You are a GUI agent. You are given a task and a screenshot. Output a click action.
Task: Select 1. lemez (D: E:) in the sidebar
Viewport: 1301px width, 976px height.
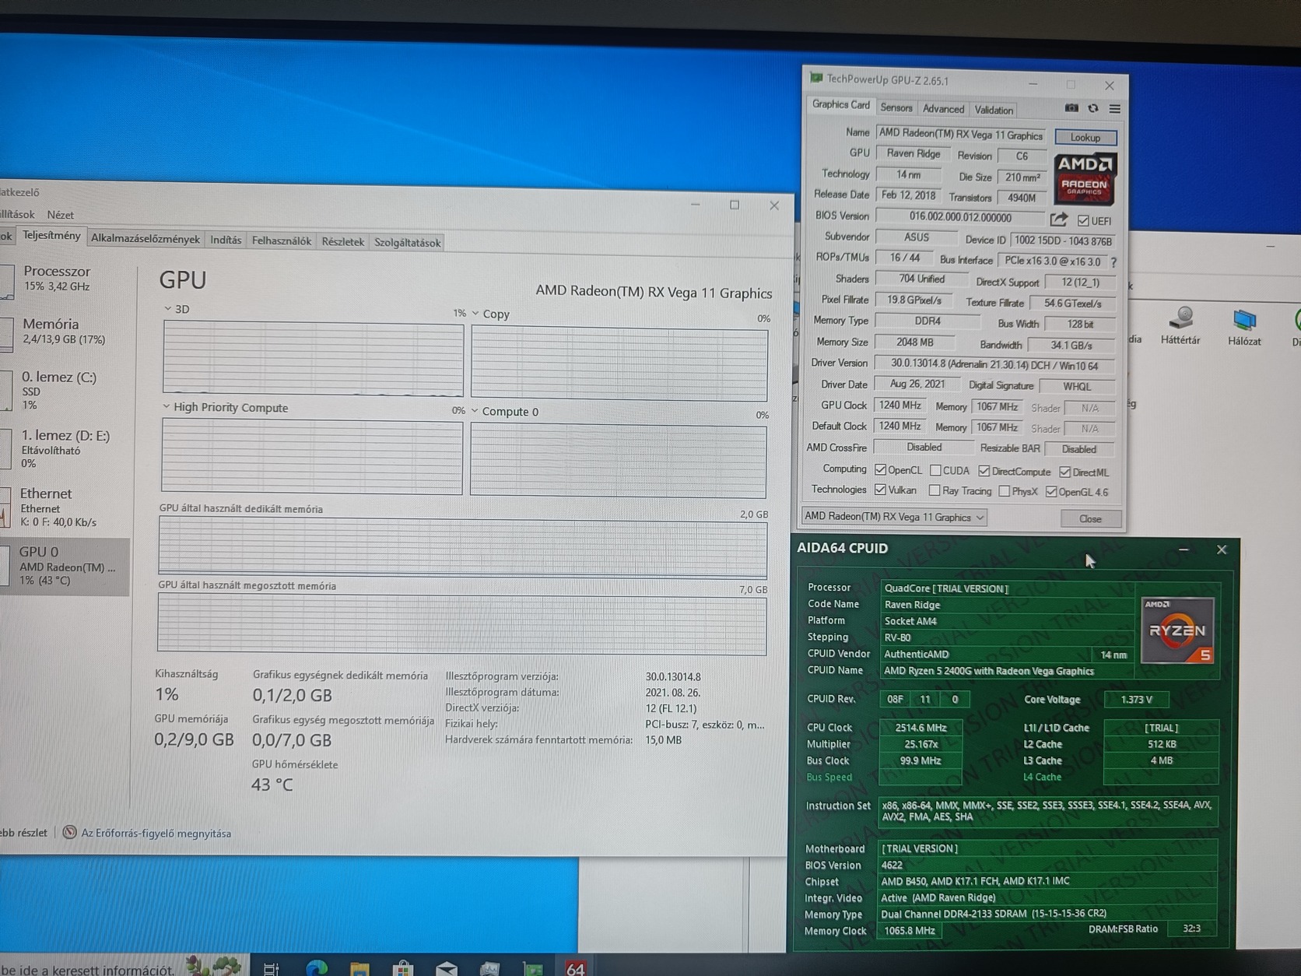coord(65,448)
